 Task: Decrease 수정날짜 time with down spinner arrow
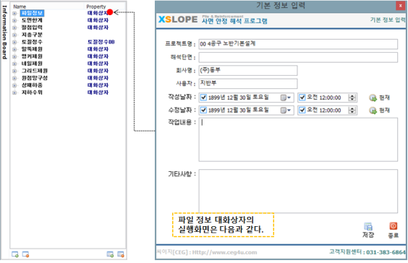point(352,112)
